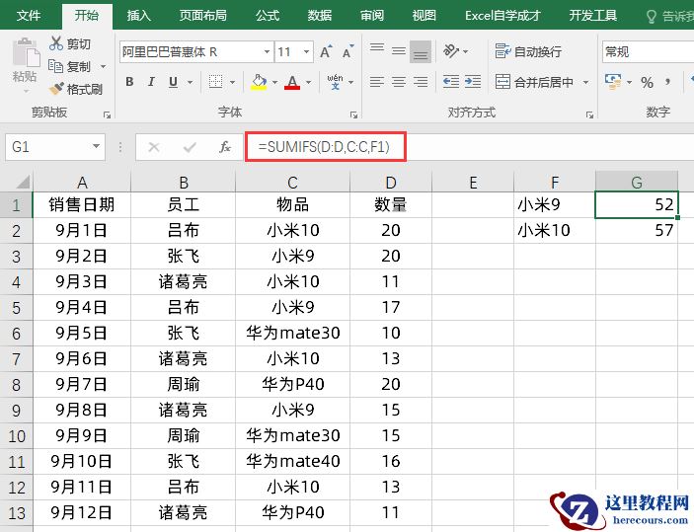Open 剪贴板 dialog launcher
The width and height of the screenshot is (694, 532).
tap(107, 114)
